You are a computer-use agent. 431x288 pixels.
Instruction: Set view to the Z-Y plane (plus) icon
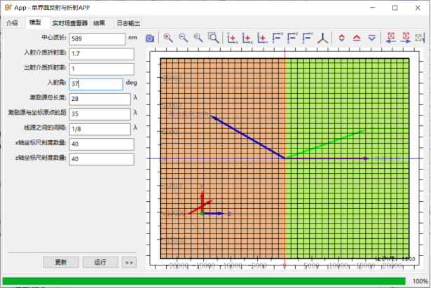[263, 38]
